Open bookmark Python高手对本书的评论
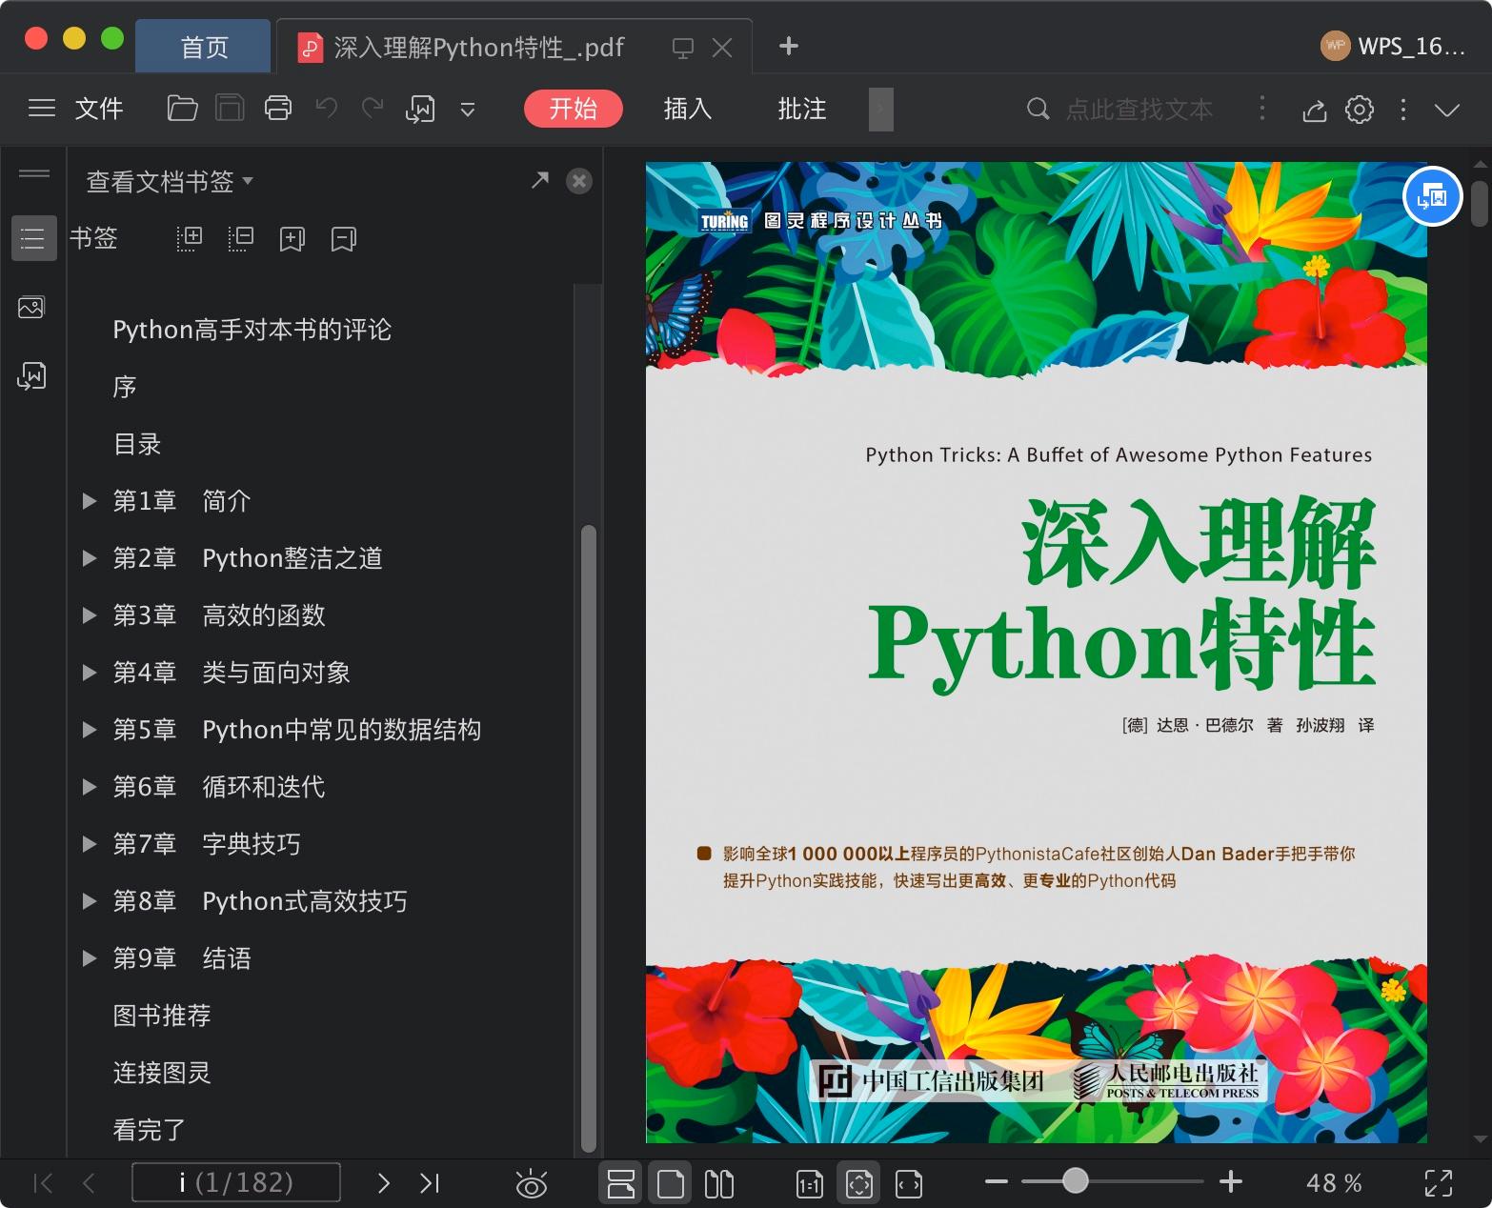Image resolution: width=1492 pixels, height=1208 pixels. (x=252, y=330)
